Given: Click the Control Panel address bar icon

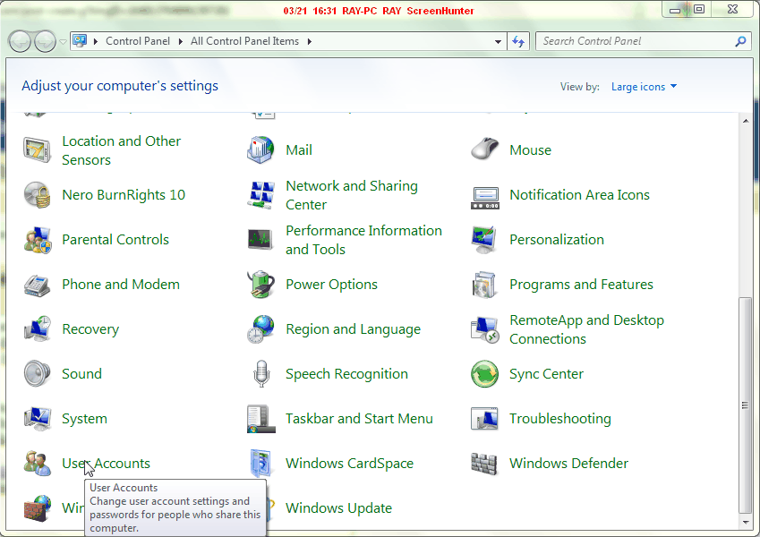Looking at the screenshot, I should pos(80,41).
